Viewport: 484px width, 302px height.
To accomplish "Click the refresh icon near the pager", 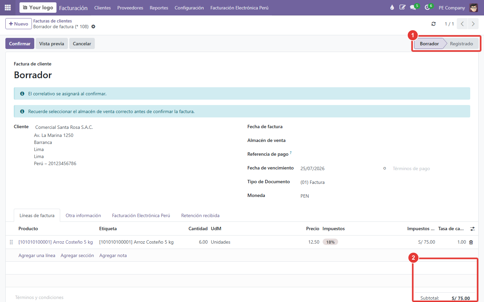I will [434, 24].
